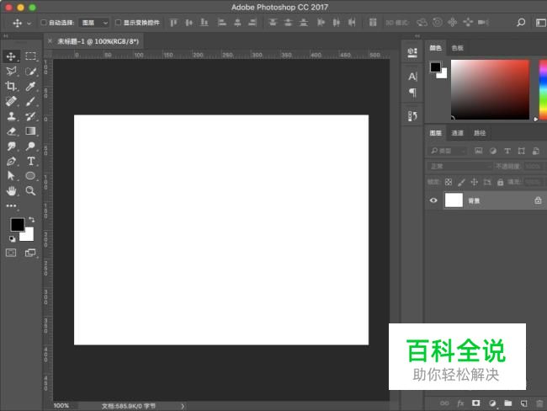The height and width of the screenshot is (411, 547).
Task: Select the Horizontal Type tool
Action: coord(30,161)
